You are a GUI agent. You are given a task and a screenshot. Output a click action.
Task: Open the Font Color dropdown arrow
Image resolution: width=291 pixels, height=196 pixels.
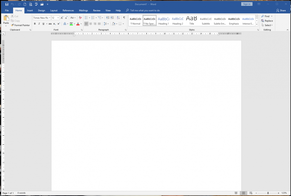[81, 24]
